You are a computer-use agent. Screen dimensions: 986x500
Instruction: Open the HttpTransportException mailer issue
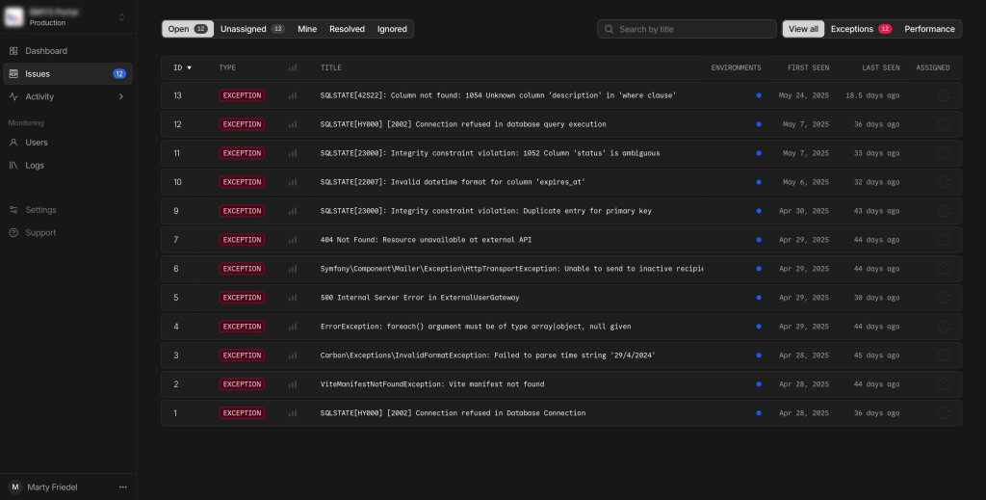tap(511, 269)
